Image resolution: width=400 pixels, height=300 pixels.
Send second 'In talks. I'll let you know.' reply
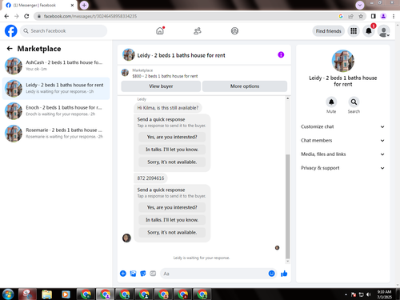pyautogui.click(x=172, y=220)
